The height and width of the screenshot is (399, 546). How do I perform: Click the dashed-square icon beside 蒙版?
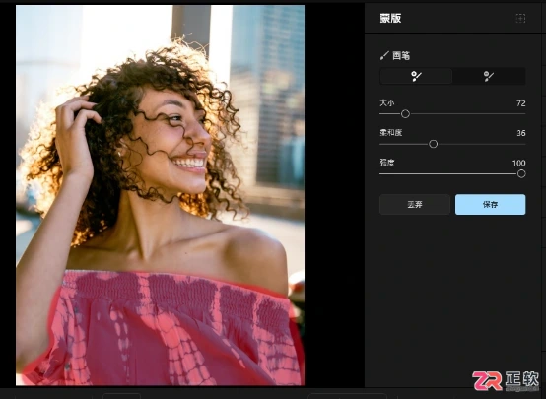point(520,18)
